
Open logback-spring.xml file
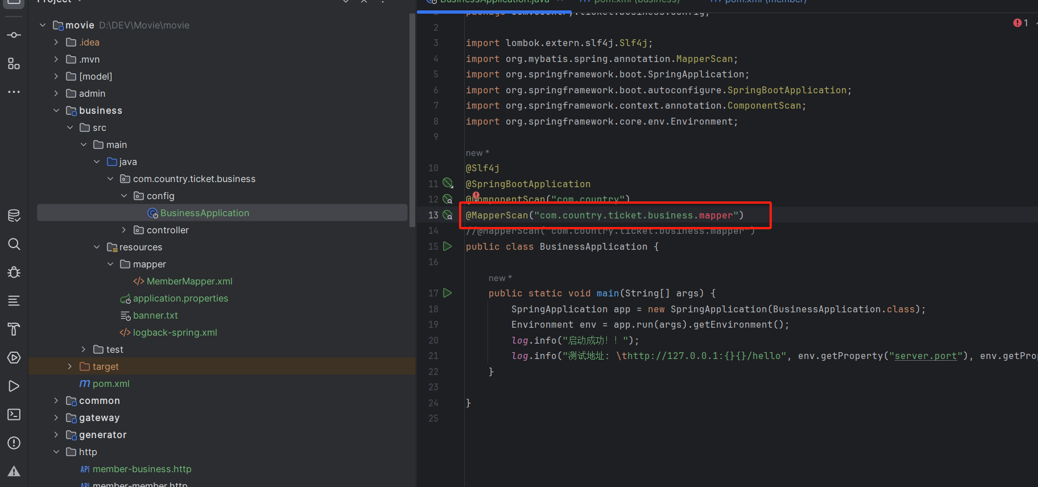[175, 332]
